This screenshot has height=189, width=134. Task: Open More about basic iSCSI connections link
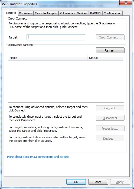coord(38,157)
